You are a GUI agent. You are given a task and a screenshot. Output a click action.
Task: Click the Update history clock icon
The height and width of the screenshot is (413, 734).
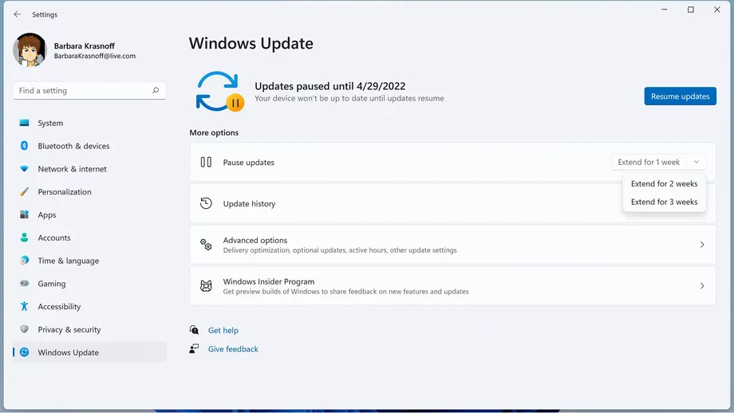tap(206, 203)
